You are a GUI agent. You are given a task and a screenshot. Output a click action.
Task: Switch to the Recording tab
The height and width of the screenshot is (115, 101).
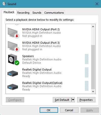pos(23,13)
